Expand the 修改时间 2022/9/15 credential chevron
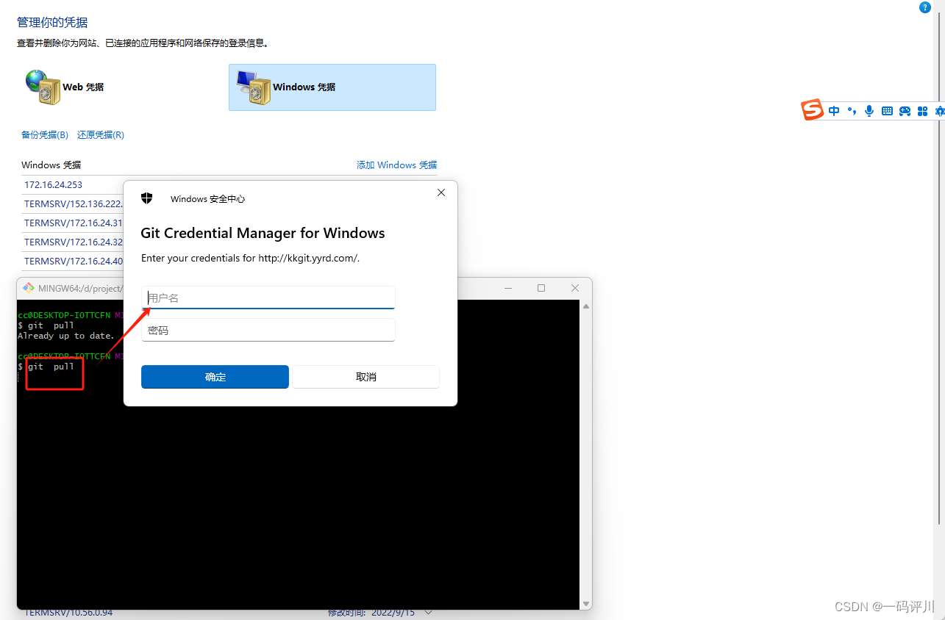 point(429,613)
